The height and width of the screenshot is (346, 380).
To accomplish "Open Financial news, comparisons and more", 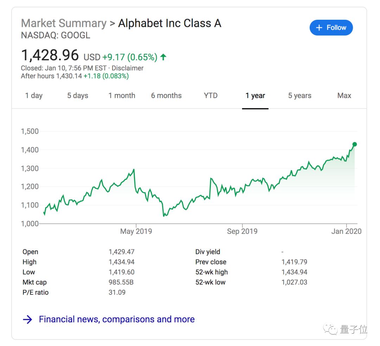I will tap(116, 319).
